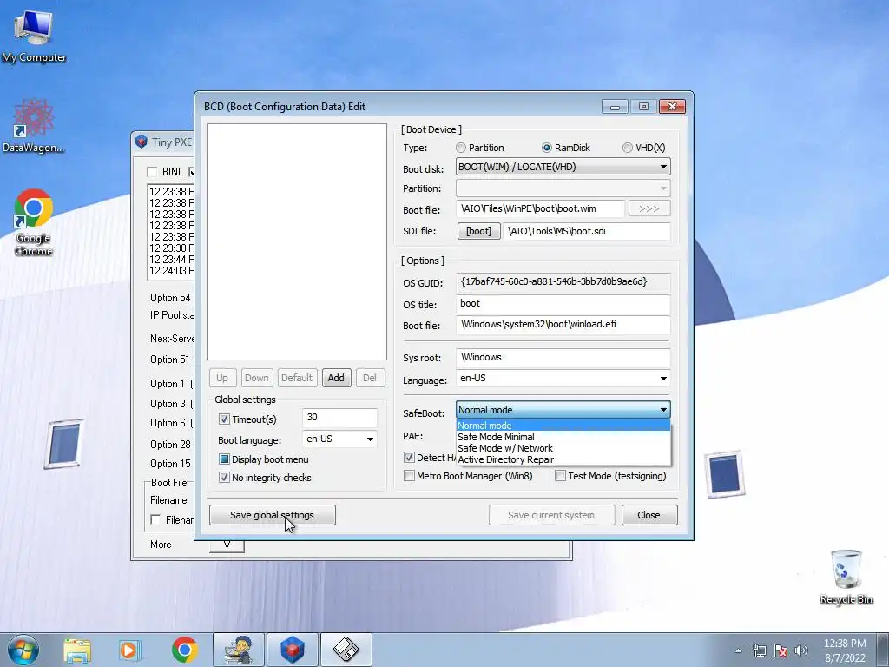Open the Windows Start menu
This screenshot has width=889, height=667.
click(x=23, y=650)
